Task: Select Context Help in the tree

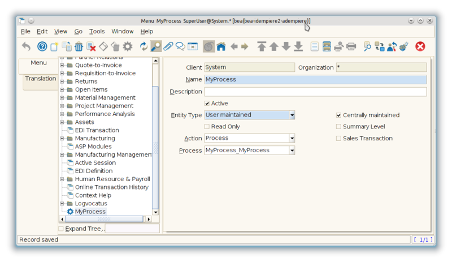Action: pyautogui.click(x=93, y=195)
